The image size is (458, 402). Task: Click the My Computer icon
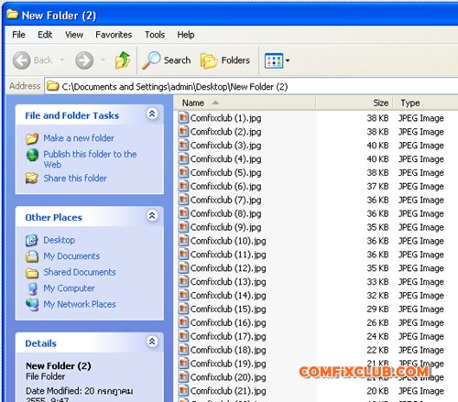coord(32,288)
